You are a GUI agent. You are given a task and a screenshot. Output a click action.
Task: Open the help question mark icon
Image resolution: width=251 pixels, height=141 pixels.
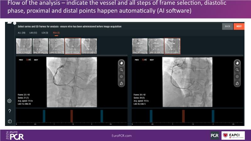pos(10,111)
